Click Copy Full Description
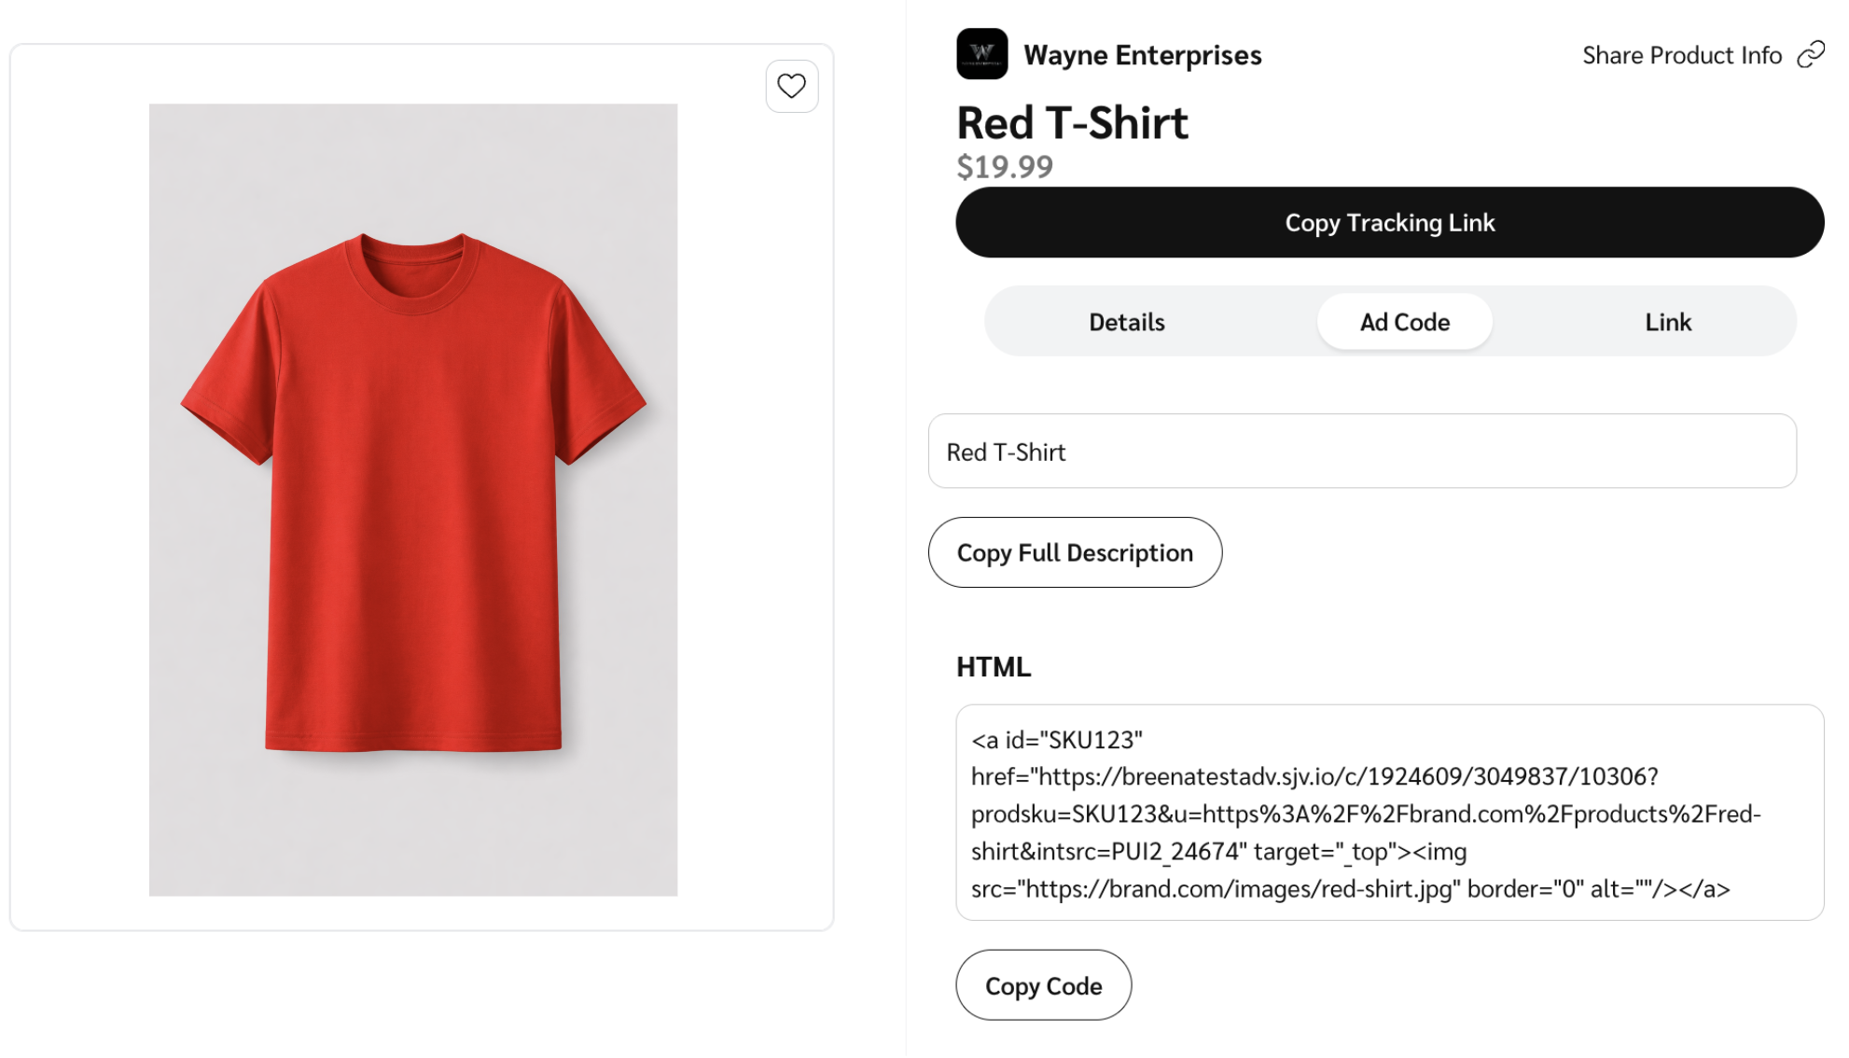This screenshot has height=1058, width=1849. (1075, 553)
